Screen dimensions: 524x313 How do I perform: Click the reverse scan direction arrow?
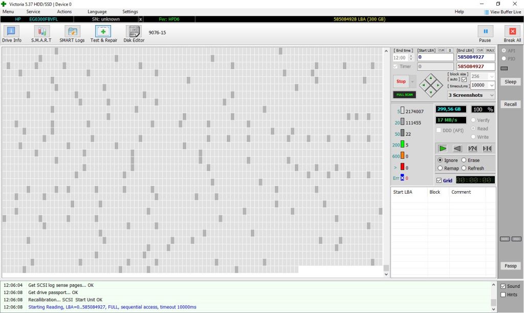tap(457, 149)
